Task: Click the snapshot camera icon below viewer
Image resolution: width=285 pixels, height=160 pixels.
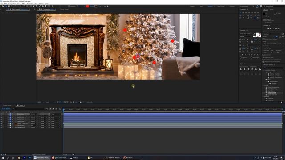Action: 81,102
